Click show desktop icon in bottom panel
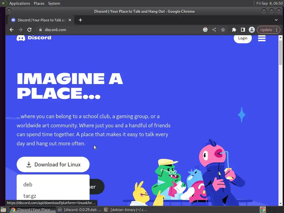The width and height of the screenshot is (284, 213). pyautogui.click(x=3, y=210)
